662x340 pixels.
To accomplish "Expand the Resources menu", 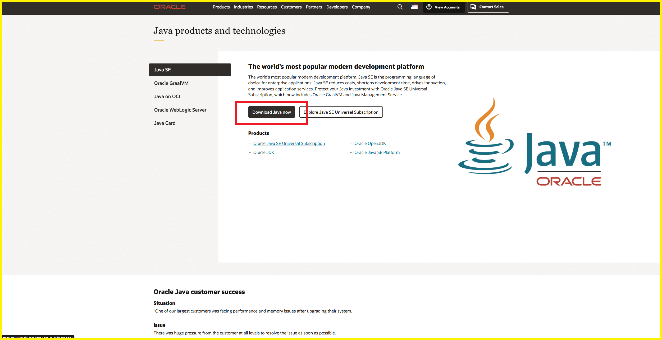I will click(x=267, y=7).
